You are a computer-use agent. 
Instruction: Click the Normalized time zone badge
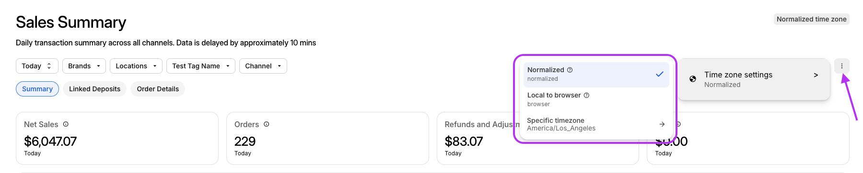point(812,19)
